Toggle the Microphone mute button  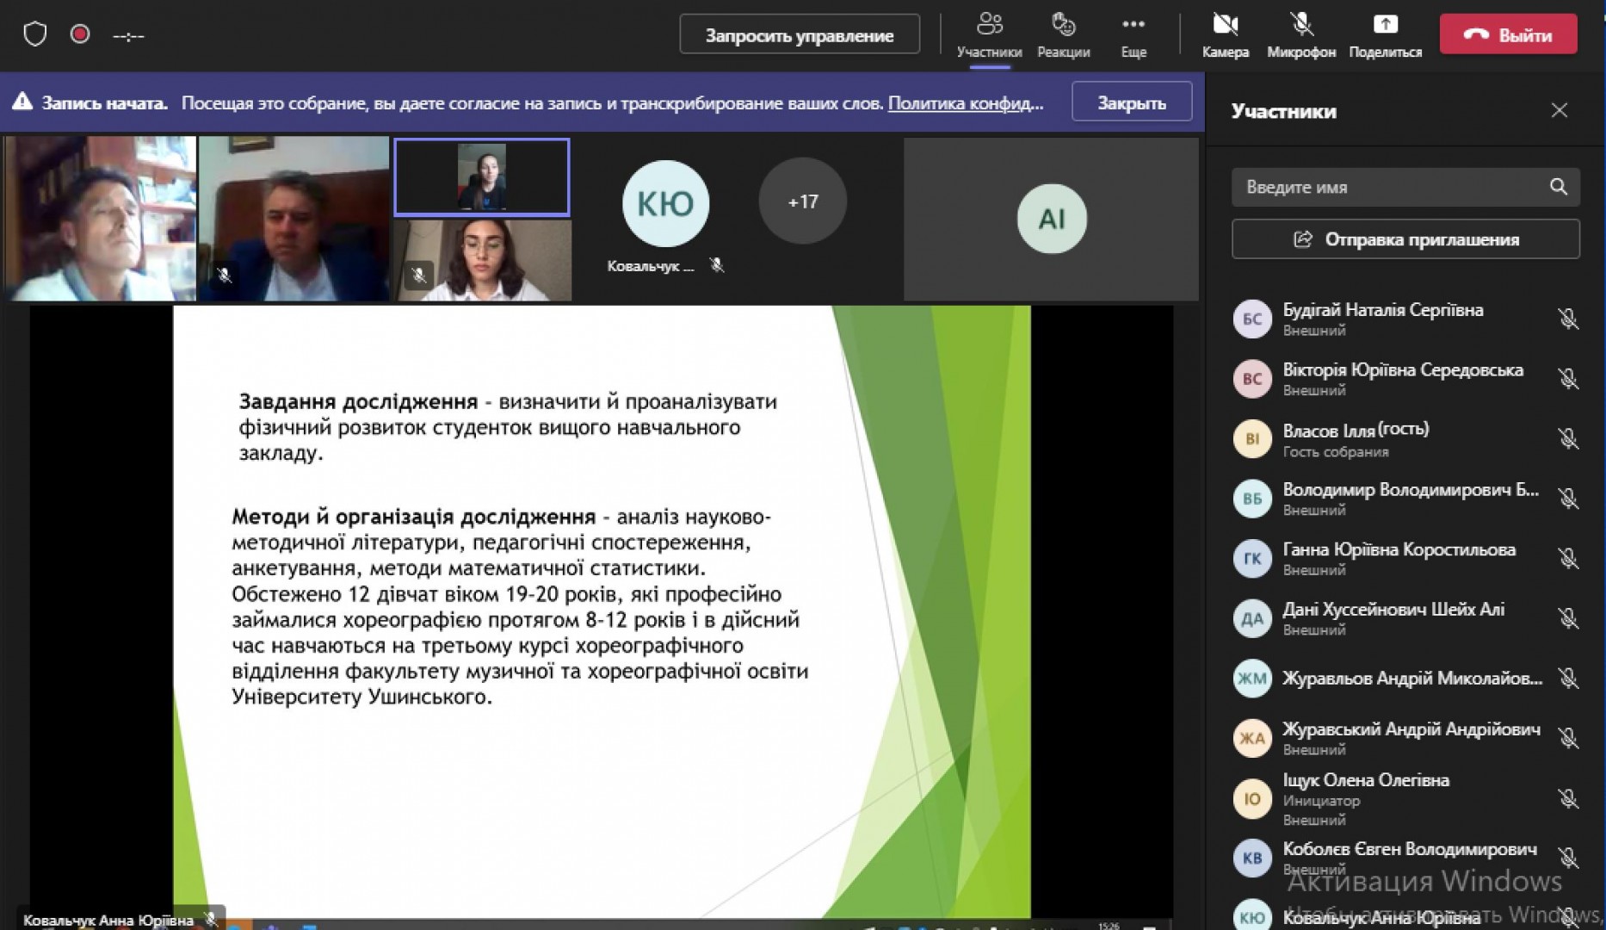tap(1300, 26)
